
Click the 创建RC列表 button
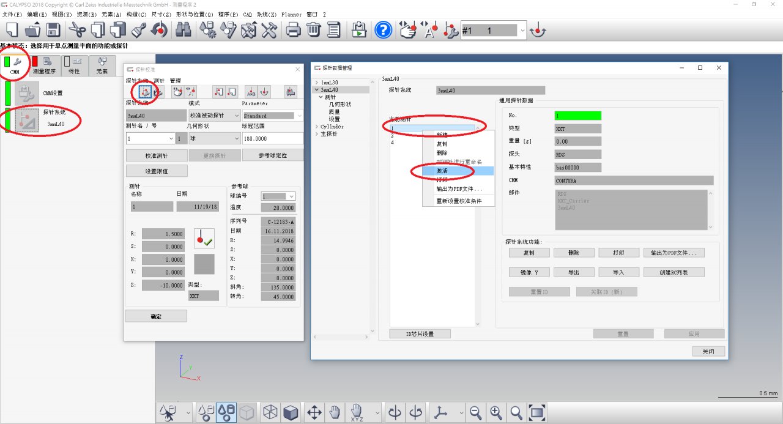(x=674, y=272)
